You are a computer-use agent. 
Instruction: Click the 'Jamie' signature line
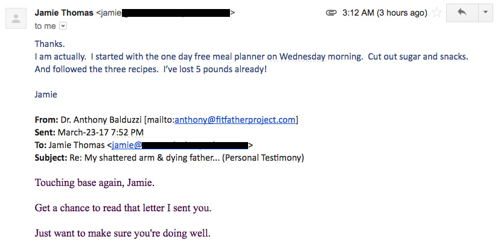pos(46,95)
